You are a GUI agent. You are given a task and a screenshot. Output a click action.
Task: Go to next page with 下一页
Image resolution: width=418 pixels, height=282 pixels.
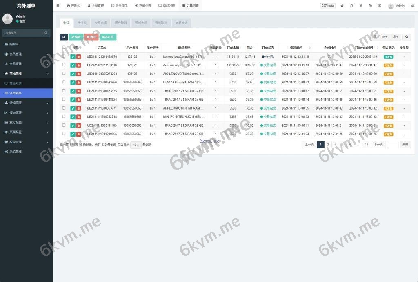pyautogui.click(x=378, y=145)
